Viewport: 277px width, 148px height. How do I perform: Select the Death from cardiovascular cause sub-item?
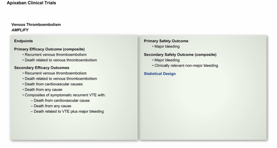62,101
